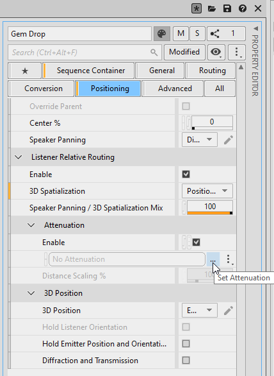Viewport: 274px width, 376px height.
Task: Open the folder icon in header
Action: coord(211,9)
